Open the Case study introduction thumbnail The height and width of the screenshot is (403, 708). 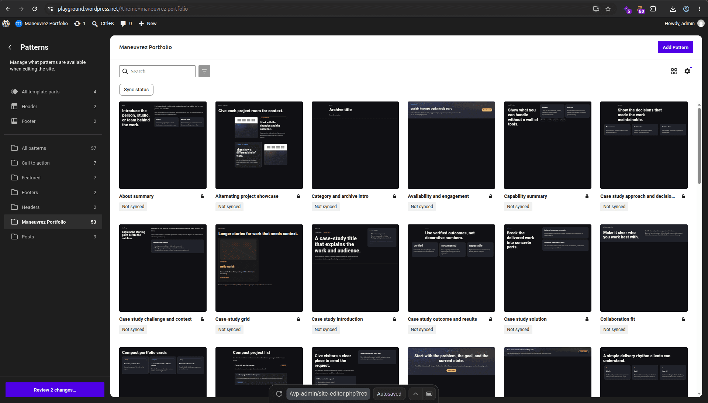click(355, 268)
